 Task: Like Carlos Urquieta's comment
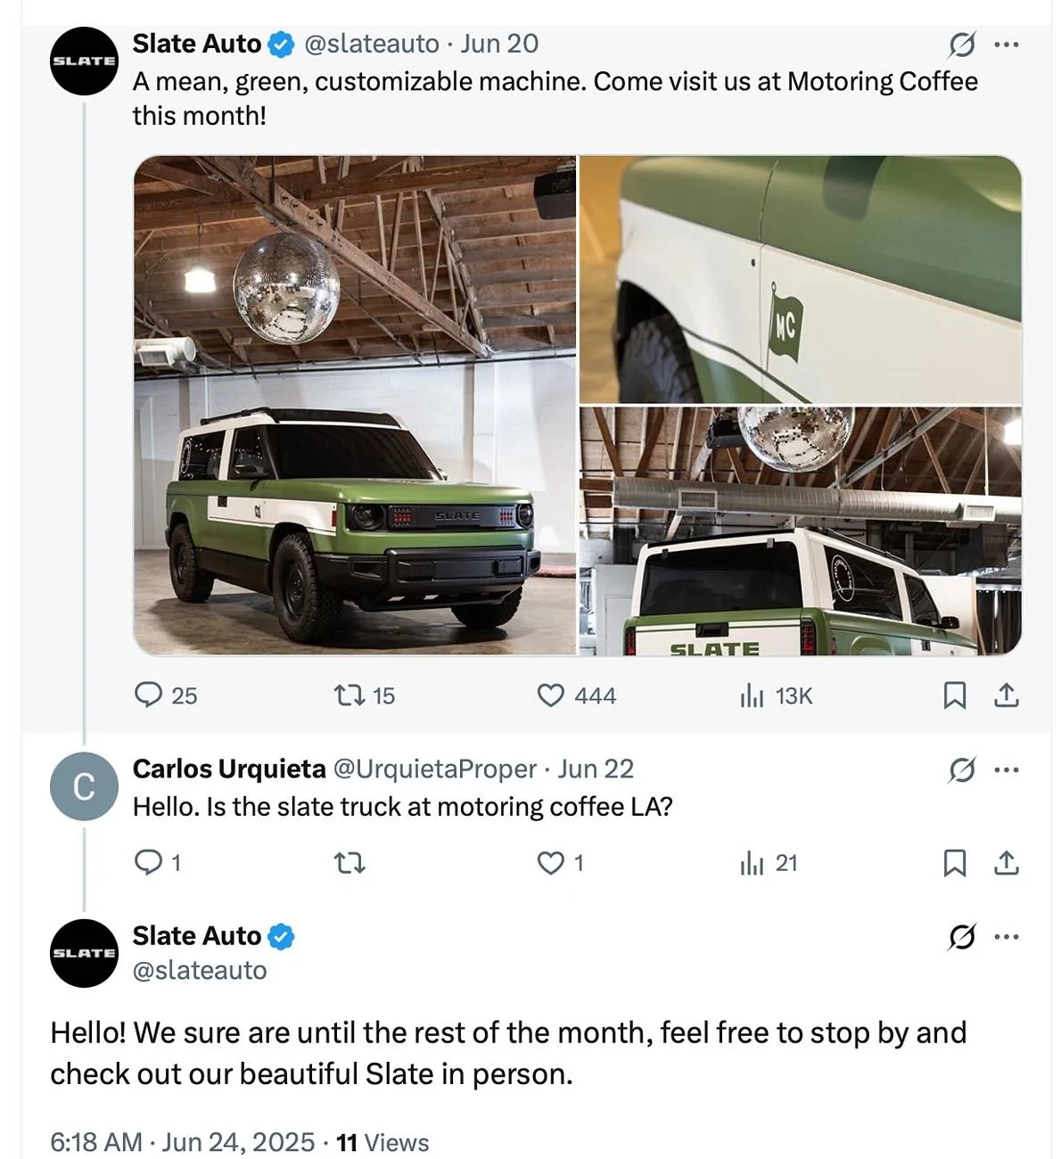pos(551,862)
